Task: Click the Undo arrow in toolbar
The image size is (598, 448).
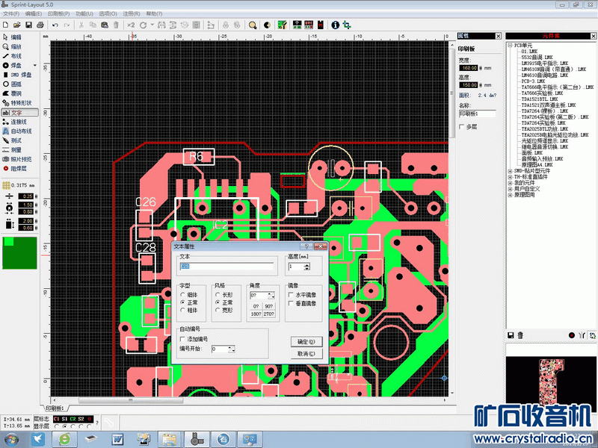Action: [x=55, y=25]
